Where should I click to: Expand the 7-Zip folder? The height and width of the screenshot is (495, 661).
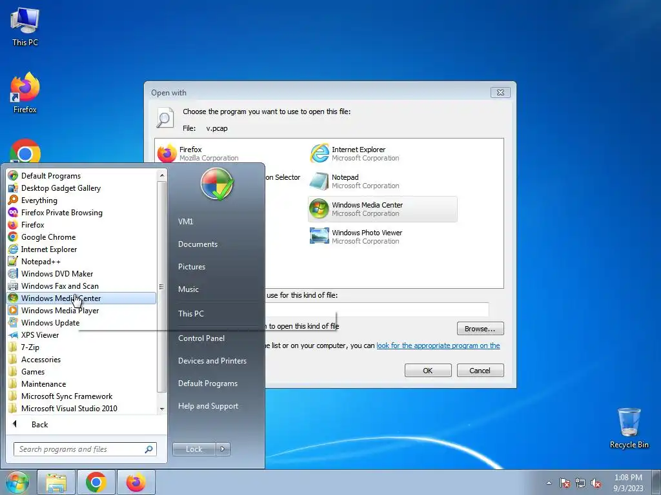click(x=30, y=347)
